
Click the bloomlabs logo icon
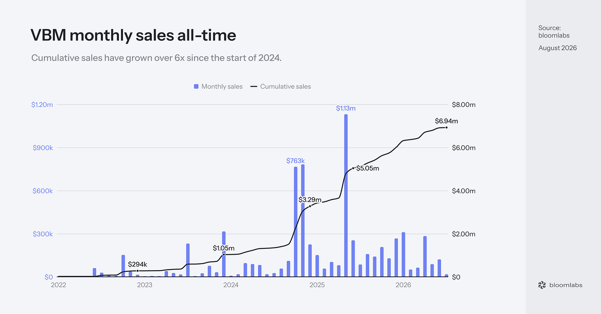click(x=542, y=285)
